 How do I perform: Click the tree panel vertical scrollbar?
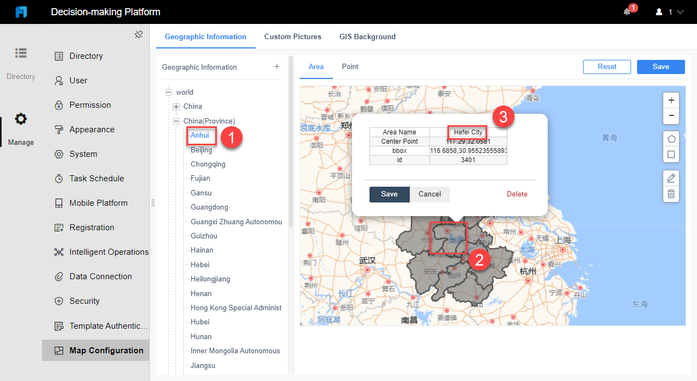coord(291,142)
